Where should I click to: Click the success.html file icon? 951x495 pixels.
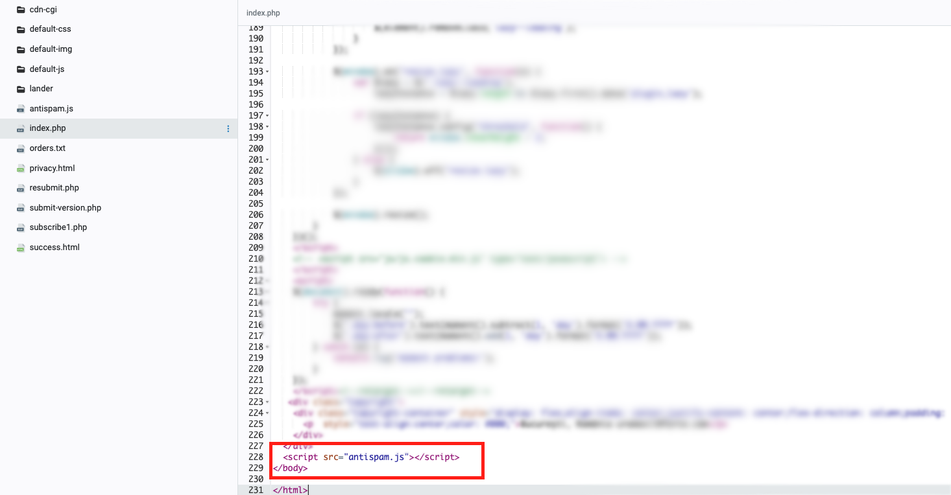point(20,247)
